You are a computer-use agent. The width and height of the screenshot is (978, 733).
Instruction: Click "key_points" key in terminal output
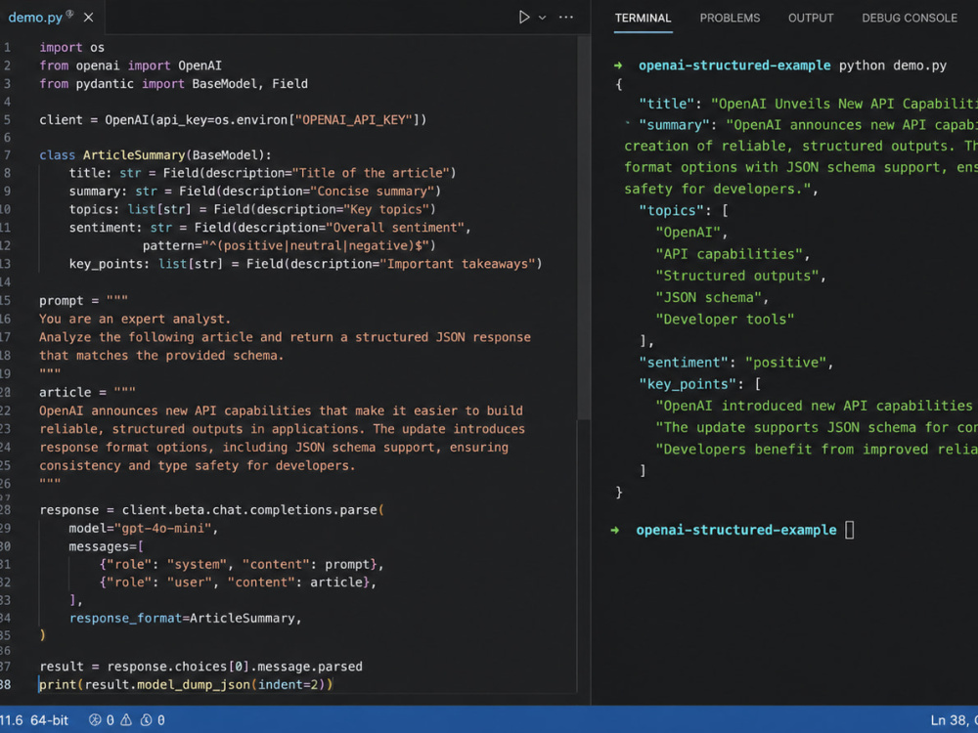pyautogui.click(x=688, y=384)
